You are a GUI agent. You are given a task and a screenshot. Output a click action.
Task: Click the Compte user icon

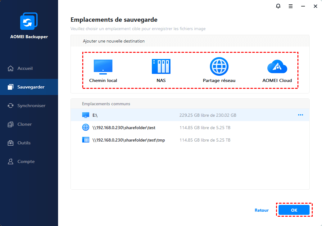(x=11, y=161)
